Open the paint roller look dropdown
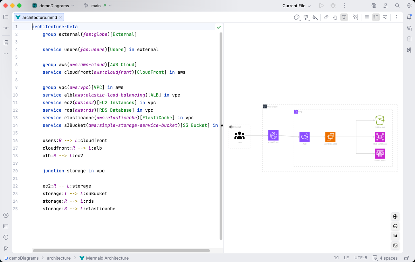This screenshot has height=262, width=415. (x=306, y=17)
